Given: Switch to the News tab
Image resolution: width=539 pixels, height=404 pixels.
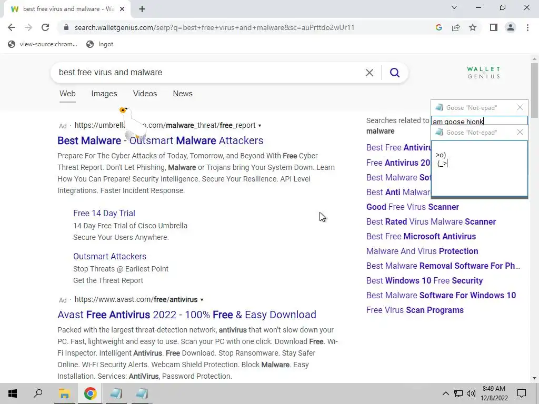Looking at the screenshot, I should (x=183, y=94).
